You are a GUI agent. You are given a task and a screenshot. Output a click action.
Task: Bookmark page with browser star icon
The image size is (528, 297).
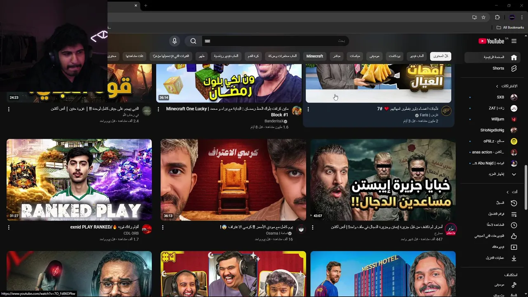tap(483, 17)
